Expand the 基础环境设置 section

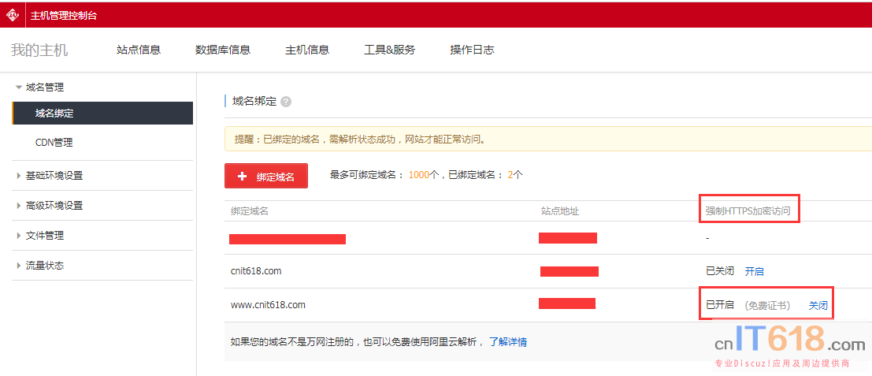point(54,176)
